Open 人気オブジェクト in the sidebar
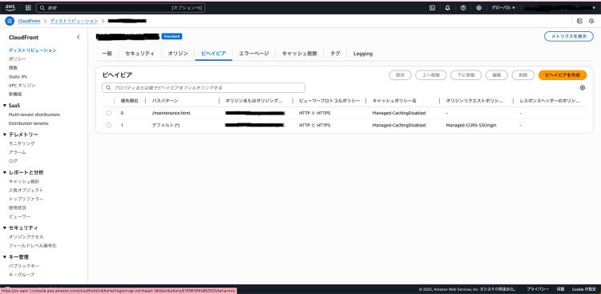Image resolution: width=601 pixels, height=294 pixels. click(26, 190)
